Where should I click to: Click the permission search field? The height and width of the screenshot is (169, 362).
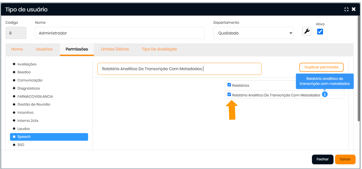click(x=179, y=69)
